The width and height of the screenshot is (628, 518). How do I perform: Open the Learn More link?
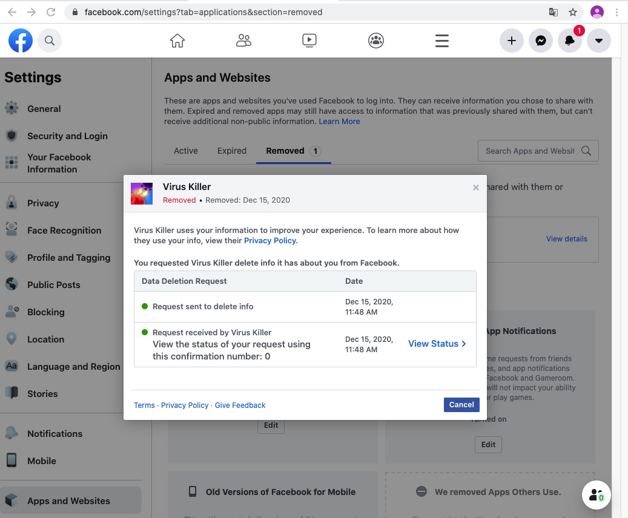[339, 121]
